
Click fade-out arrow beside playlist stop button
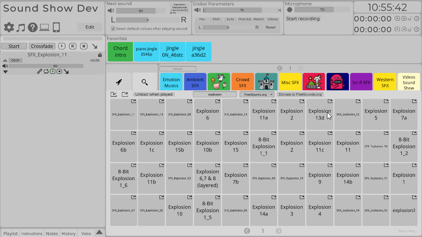(95, 46)
